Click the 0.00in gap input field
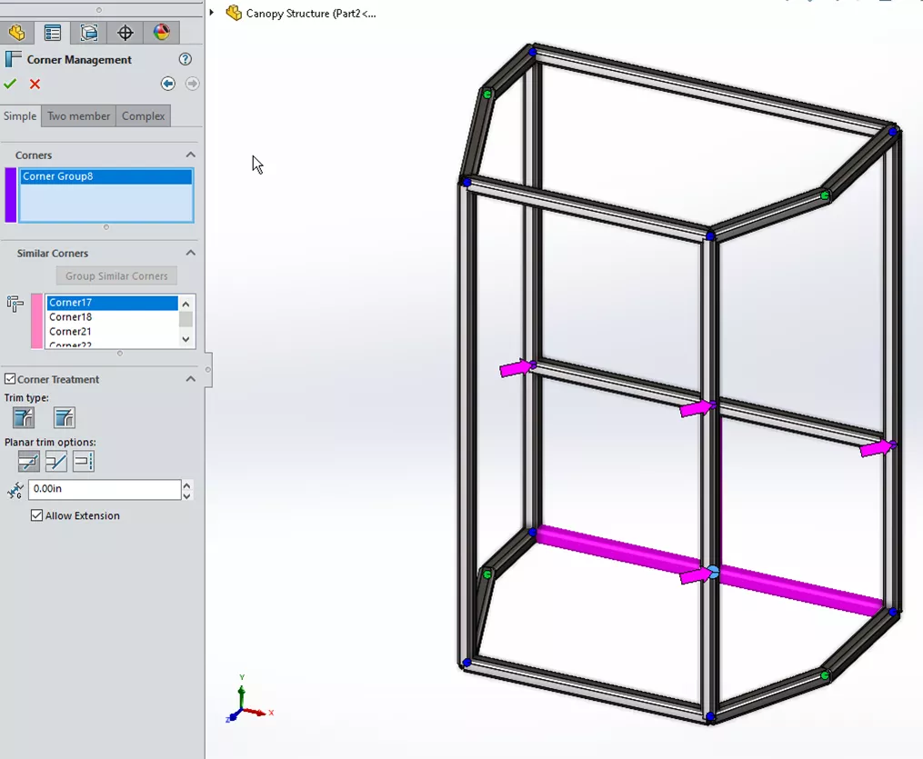The image size is (923, 759). tap(104, 489)
